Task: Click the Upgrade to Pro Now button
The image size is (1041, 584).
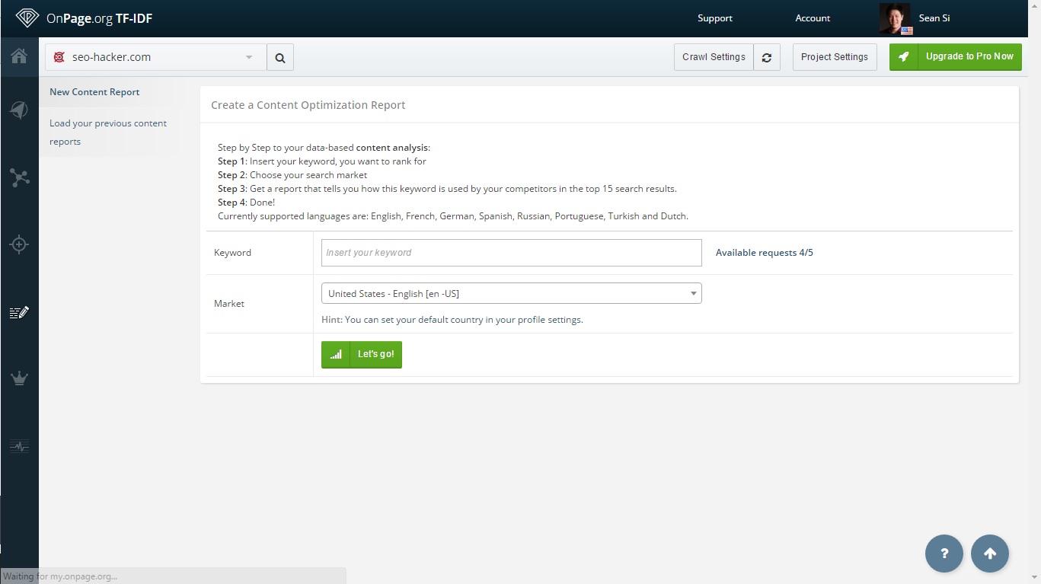Action: pyautogui.click(x=956, y=57)
